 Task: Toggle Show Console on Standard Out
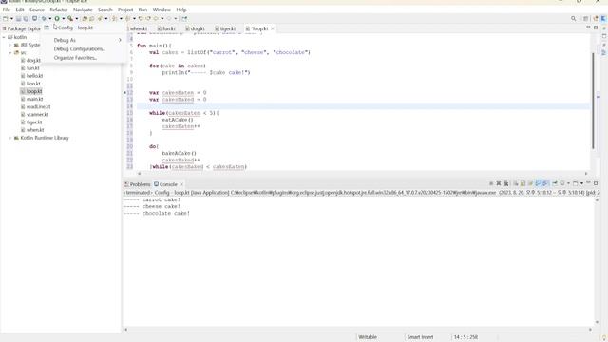pyautogui.click(x=538, y=183)
